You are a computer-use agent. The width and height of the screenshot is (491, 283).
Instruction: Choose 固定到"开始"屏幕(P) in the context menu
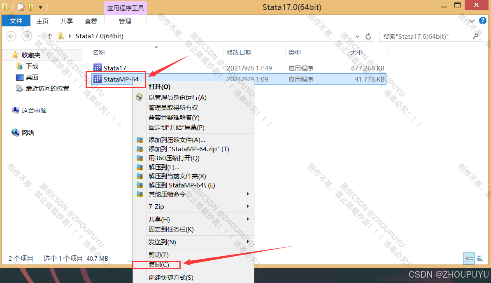click(177, 128)
